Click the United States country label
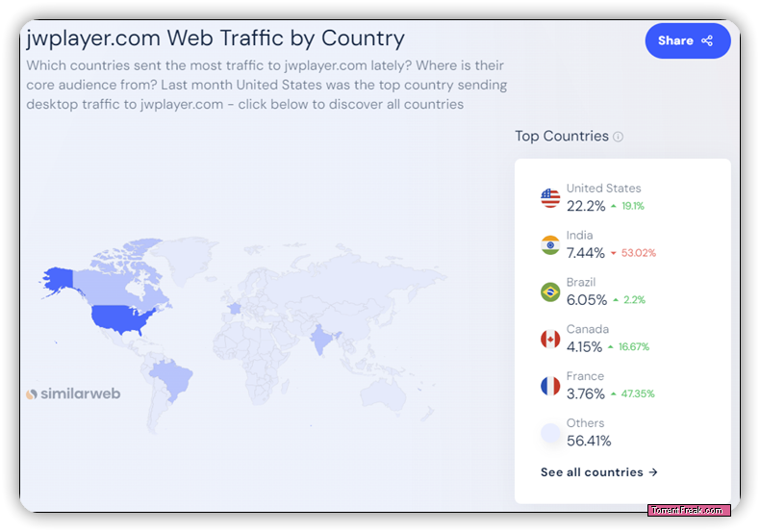The image size is (760, 532). pos(603,188)
